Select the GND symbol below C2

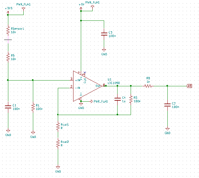point(167,129)
